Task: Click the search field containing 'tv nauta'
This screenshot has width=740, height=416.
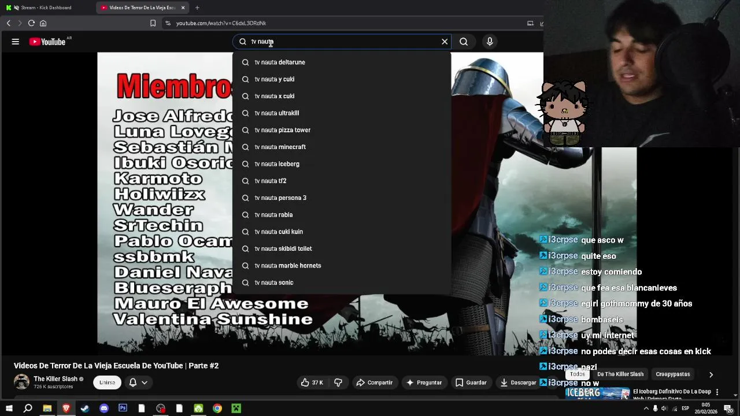Action: click(342, 42)
